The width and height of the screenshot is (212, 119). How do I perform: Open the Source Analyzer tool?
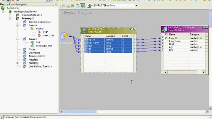coord(63,6)
